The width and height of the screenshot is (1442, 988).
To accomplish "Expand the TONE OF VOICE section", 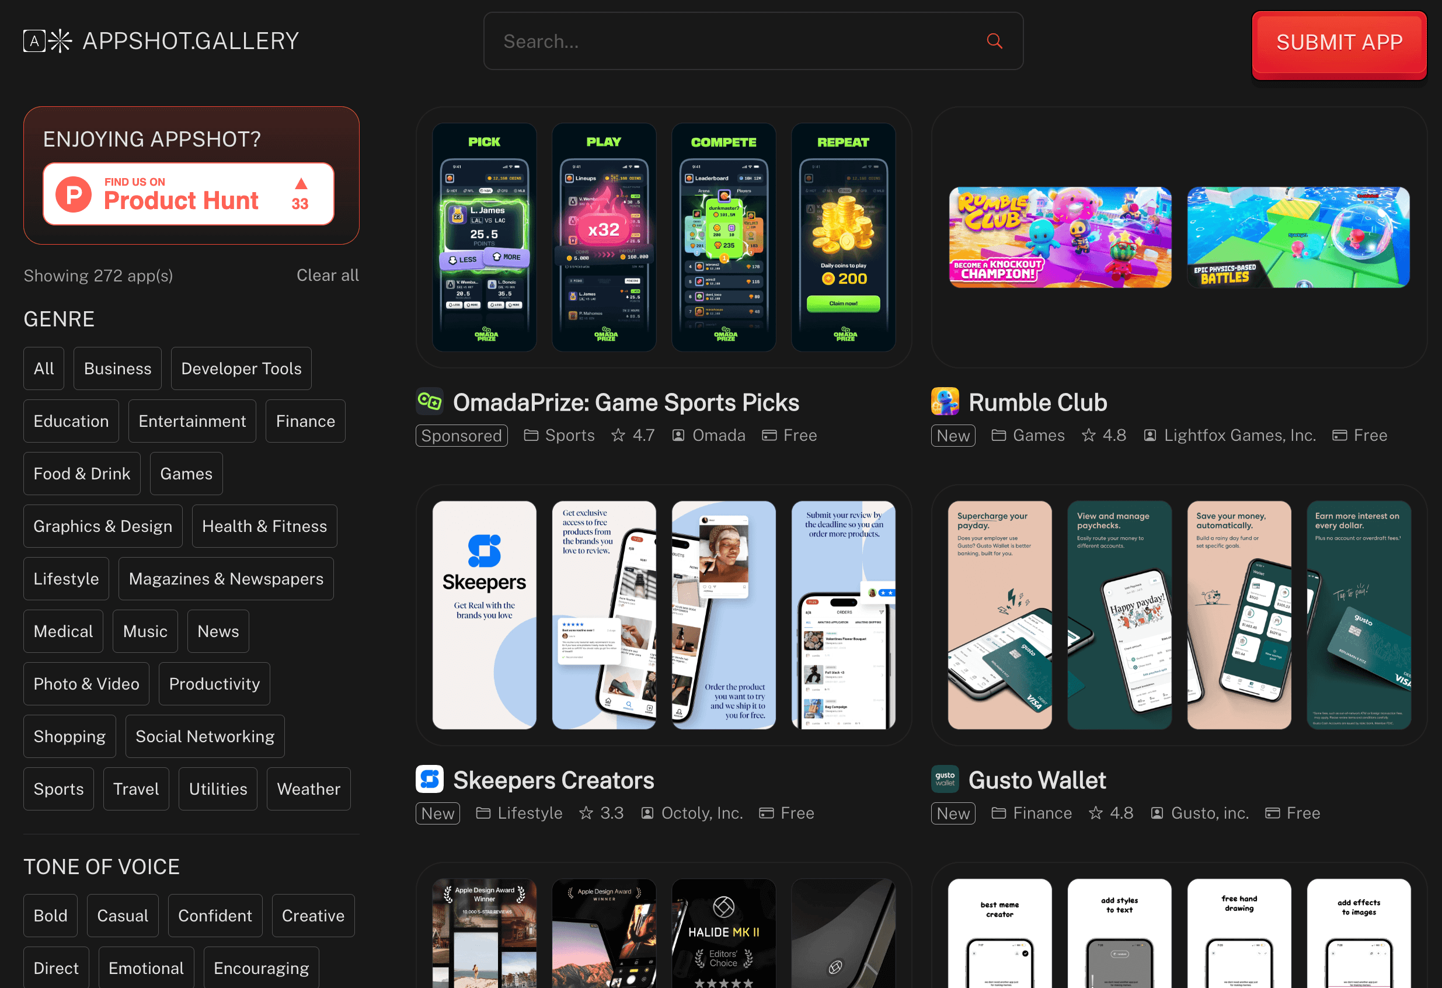I will 103,867.
